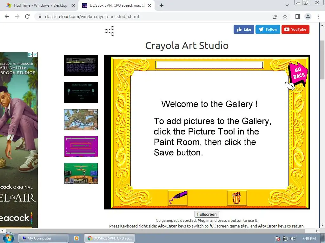
Task: Click the vertical page scrollbar thumb
Action: pyautogui.click(x=322, y=60)
